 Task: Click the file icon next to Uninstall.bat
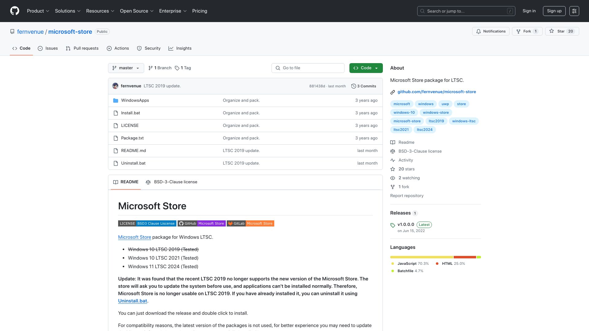click(x=116, y=163)
